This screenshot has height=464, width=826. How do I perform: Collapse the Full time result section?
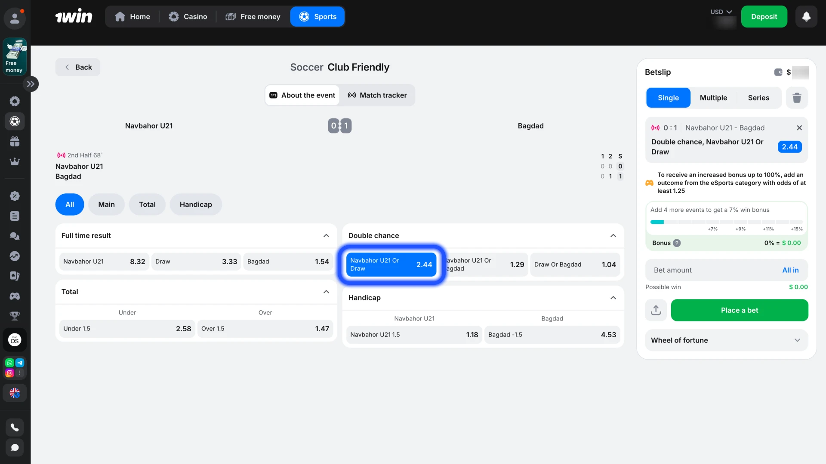pyautogui.click(x=326, y=236)
